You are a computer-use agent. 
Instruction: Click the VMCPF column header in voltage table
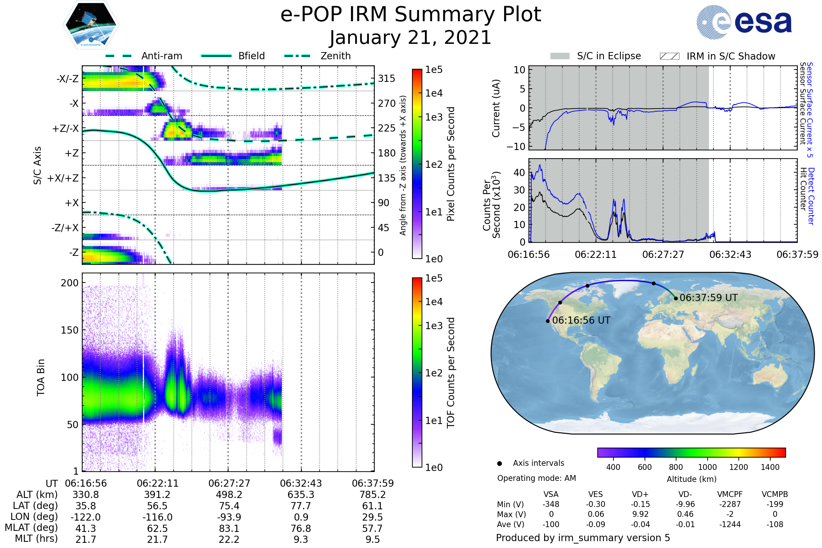pyautogui.click(x=730, y=494)
